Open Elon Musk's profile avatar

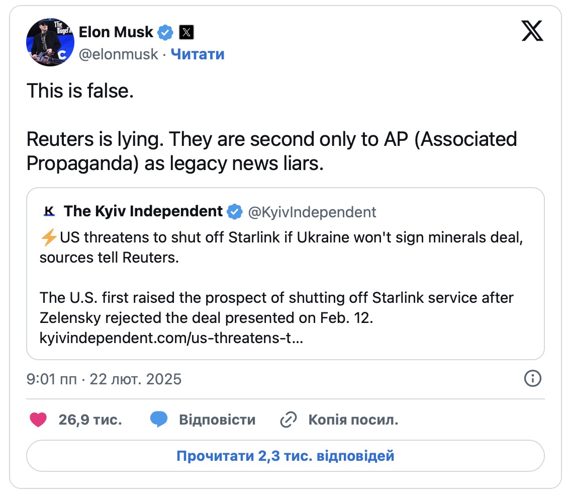click(50, 42)
